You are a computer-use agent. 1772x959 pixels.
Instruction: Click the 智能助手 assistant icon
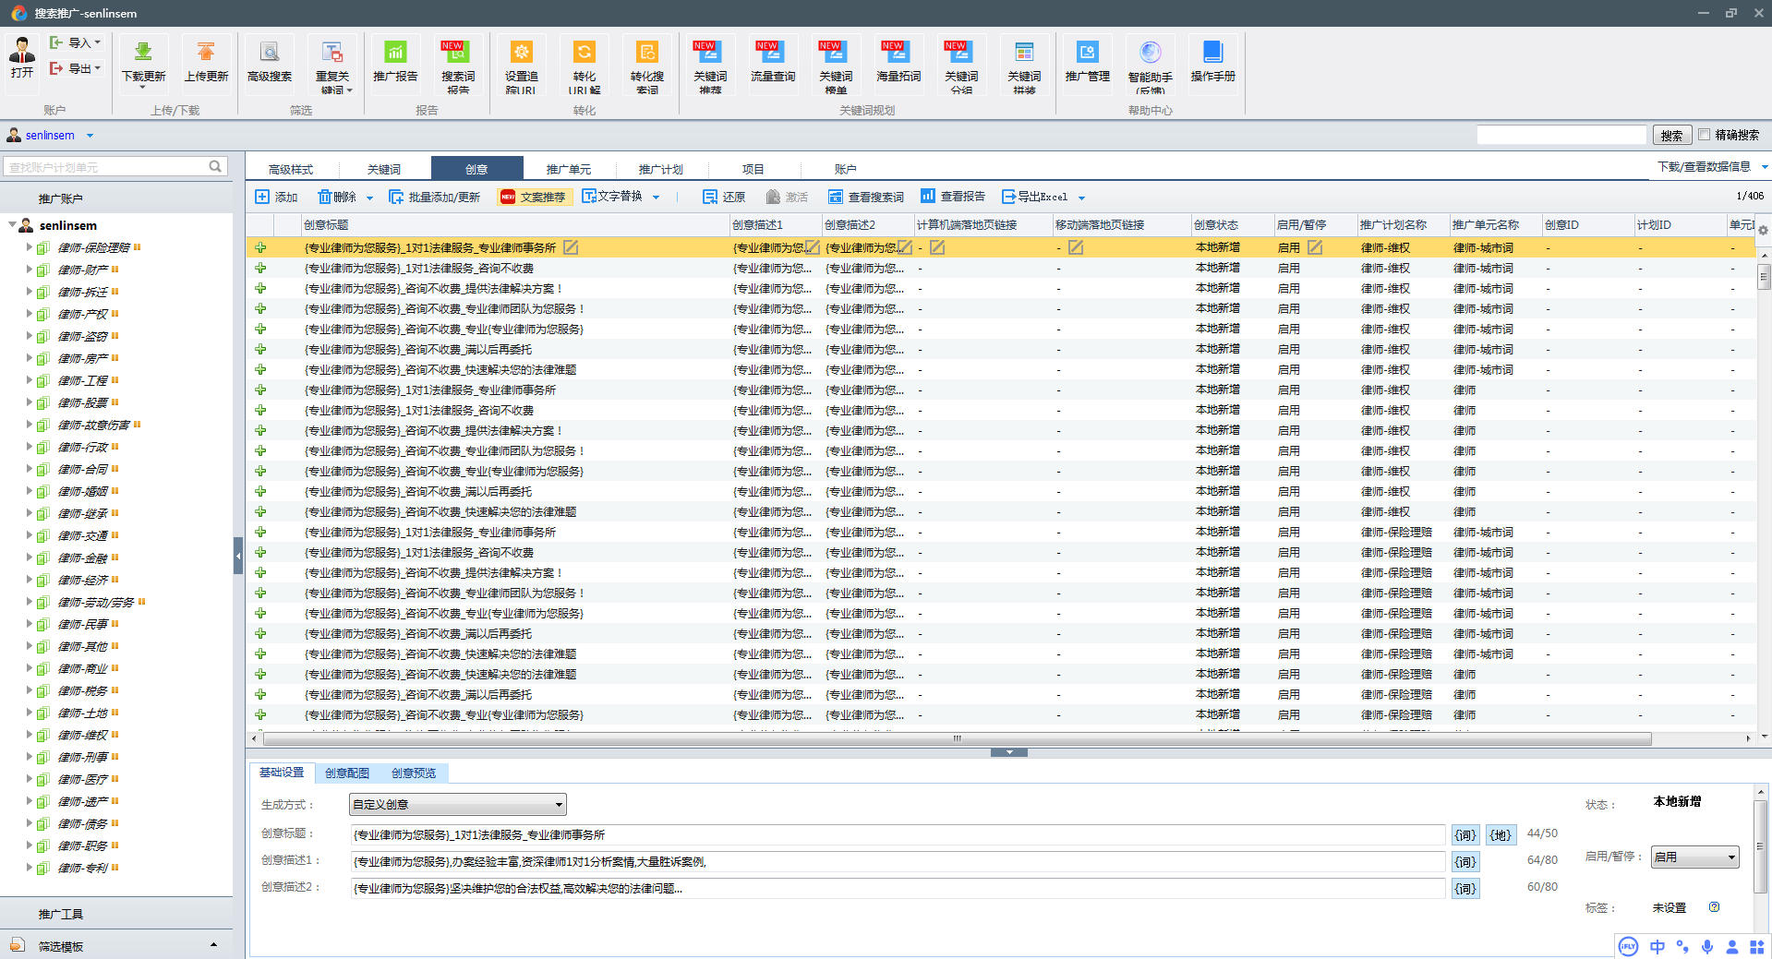pyautogui.click(x=1150, y=53)
